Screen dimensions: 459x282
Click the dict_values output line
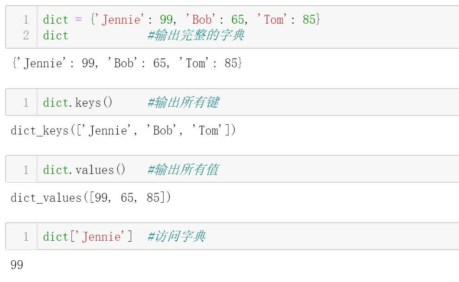[x=91, y=198]
